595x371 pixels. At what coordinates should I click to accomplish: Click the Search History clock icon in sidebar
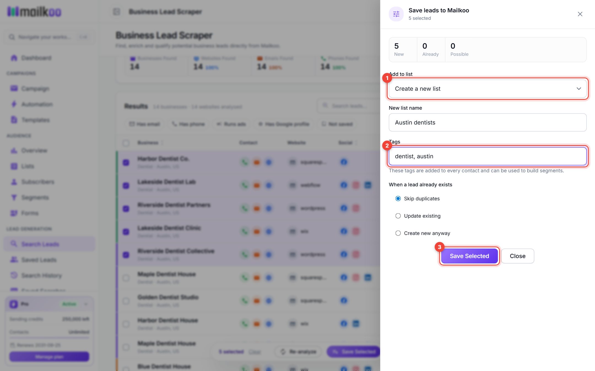click(x=14, y=275)
